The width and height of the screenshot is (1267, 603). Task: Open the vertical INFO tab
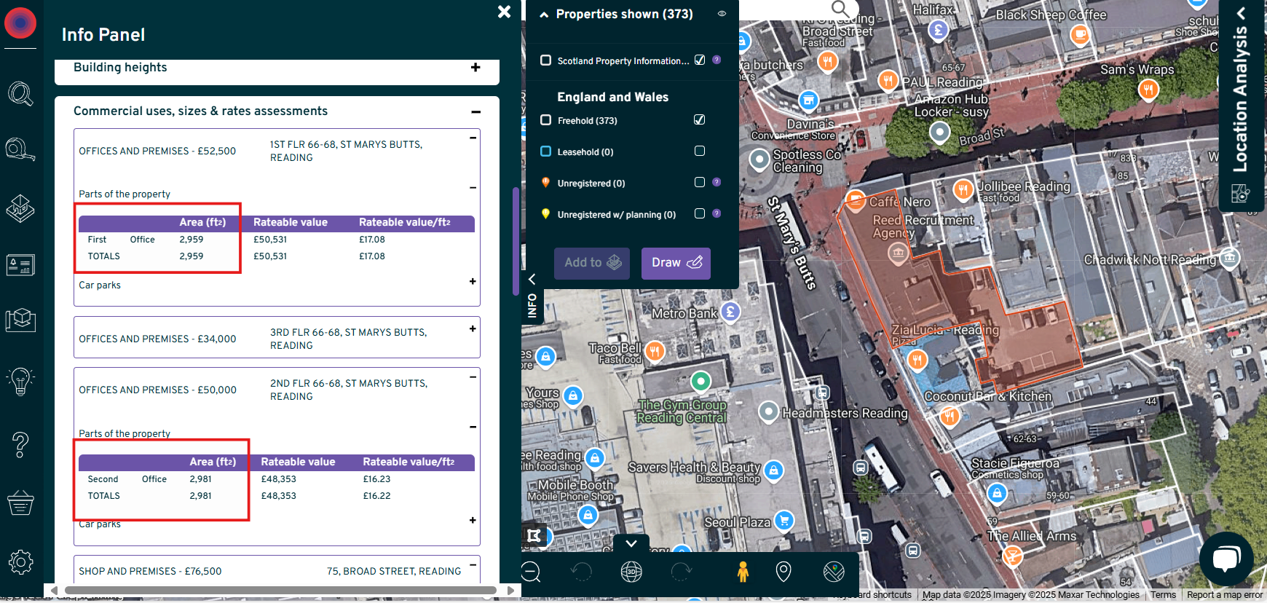[x=532, y=305]
